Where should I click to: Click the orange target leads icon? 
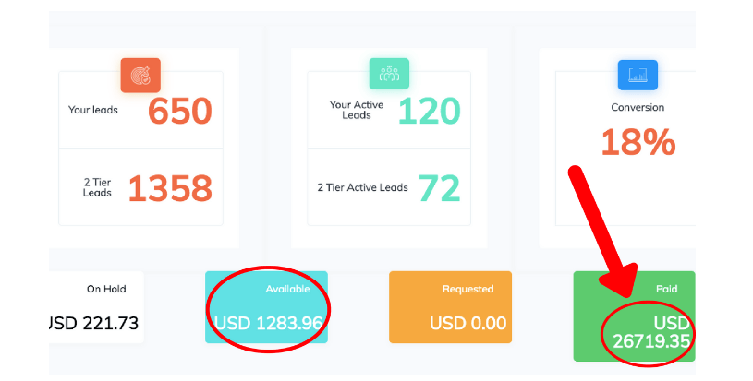coord(140,75)
